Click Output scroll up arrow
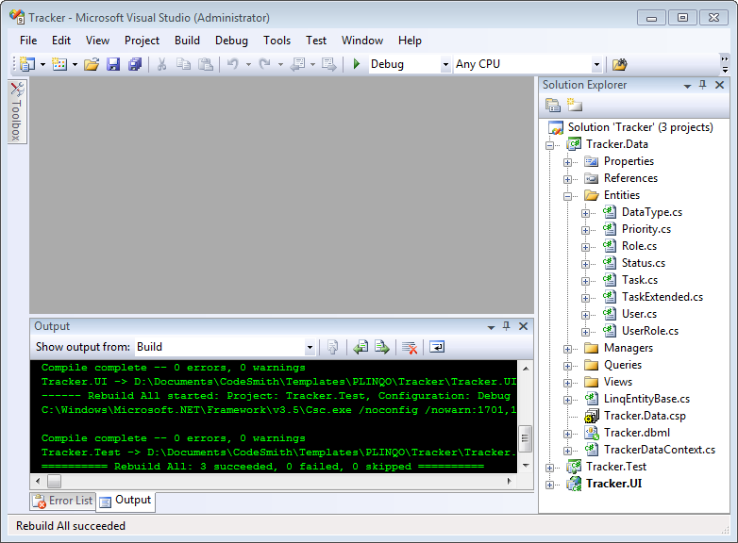The height and width of the screenshot is (543, 738). [x=526, y=368]
